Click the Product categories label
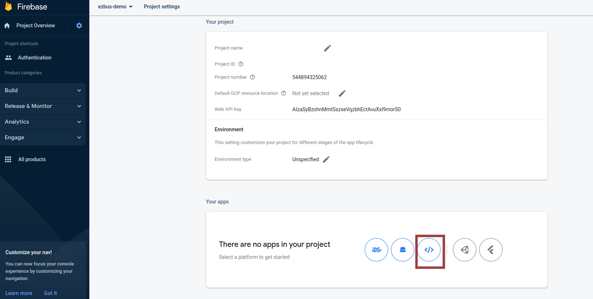 click(x=23, y=73)
